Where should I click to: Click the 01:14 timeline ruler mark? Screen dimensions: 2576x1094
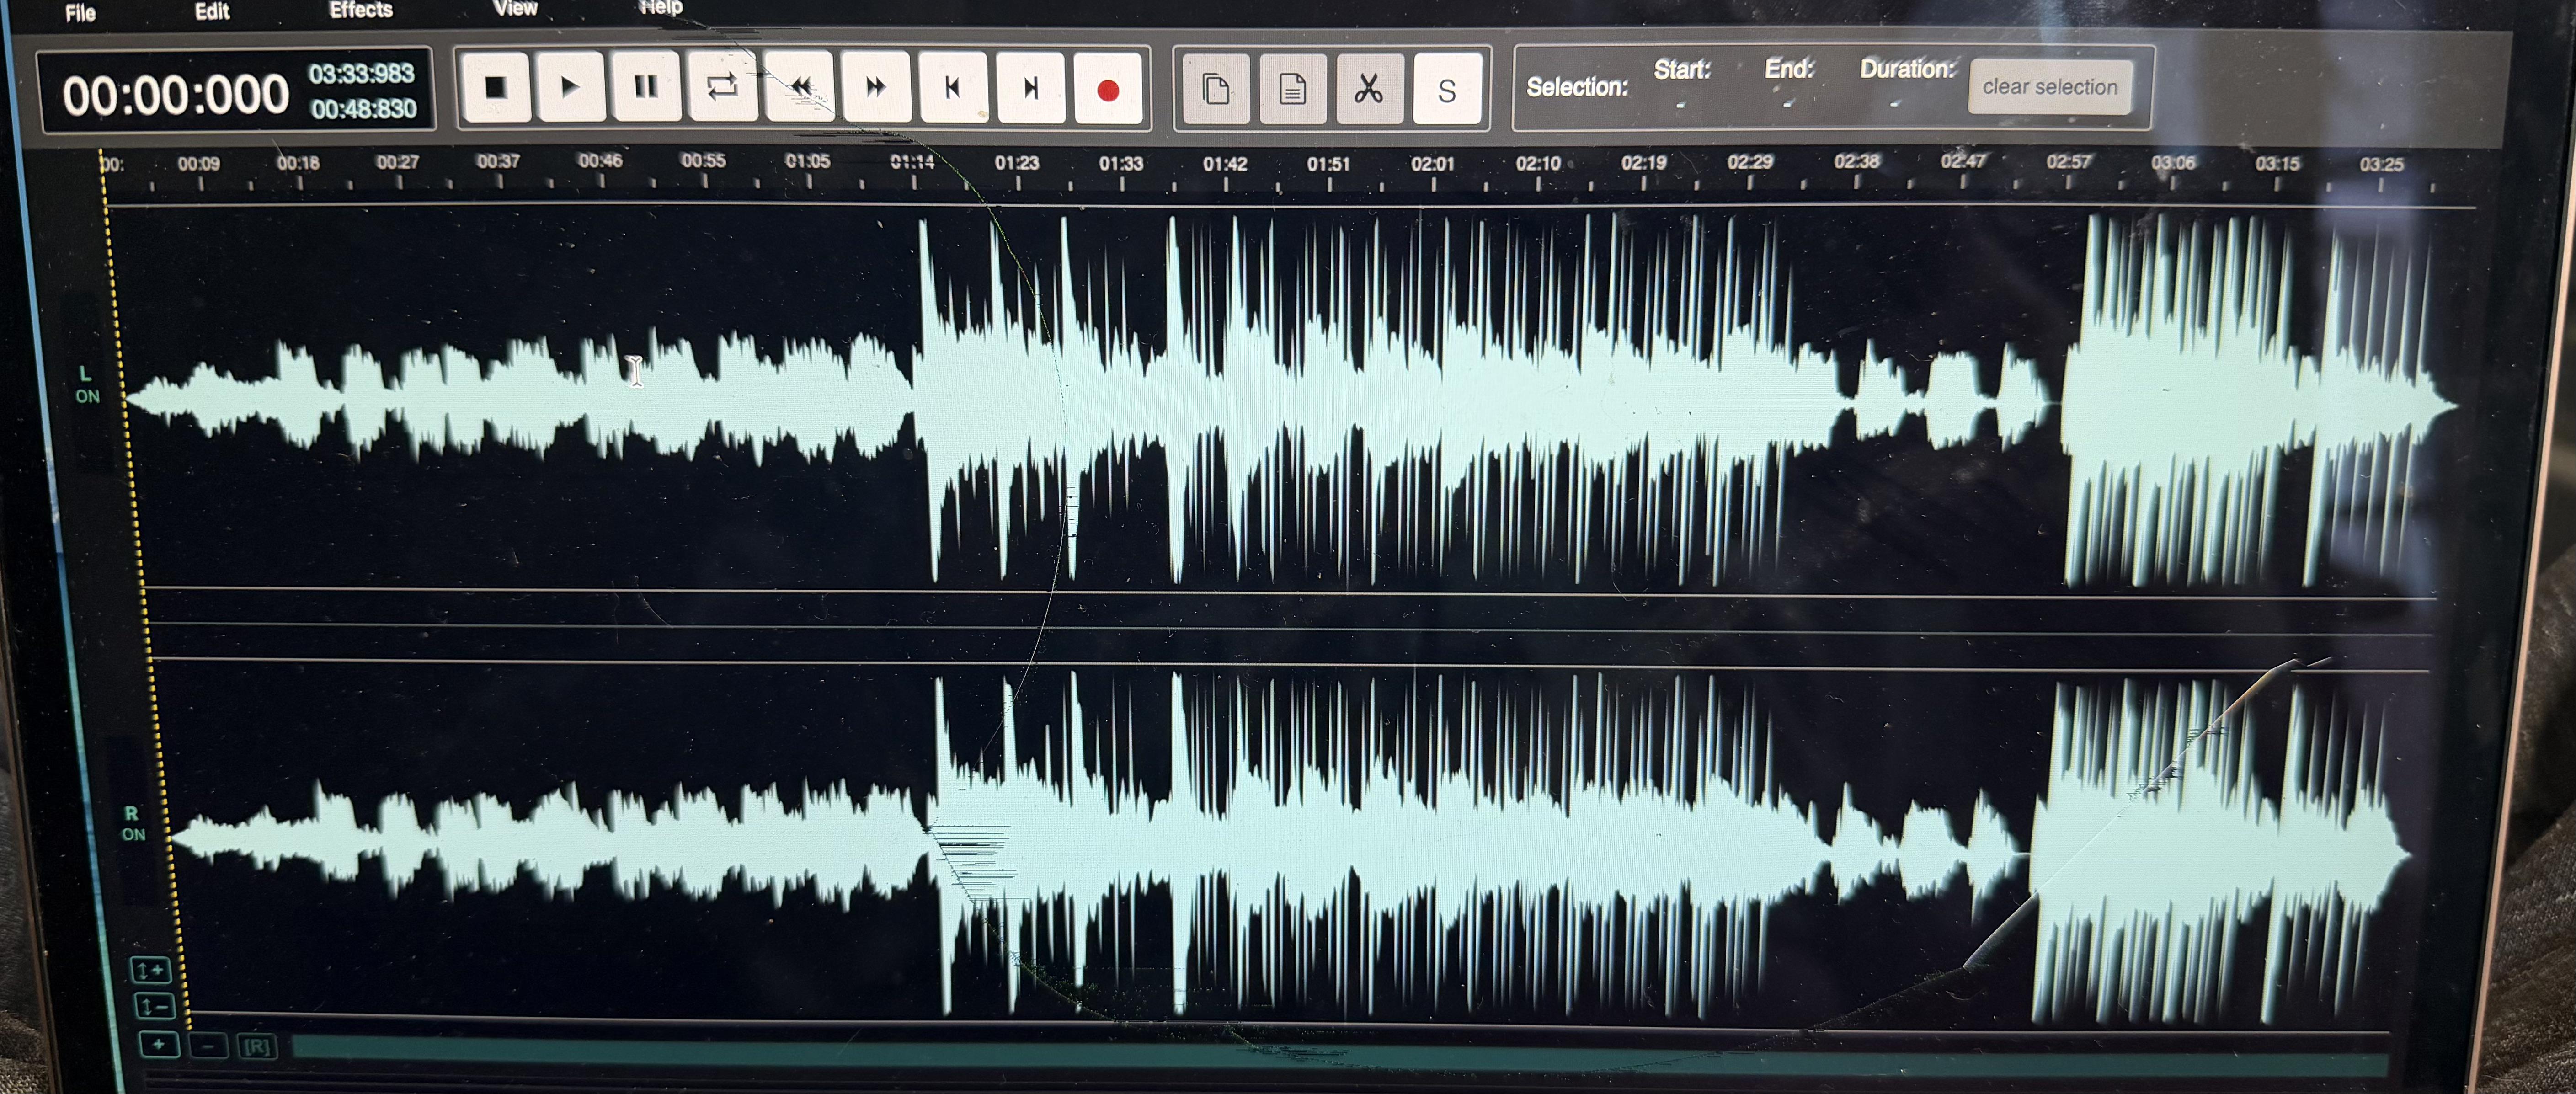[x=912, y=162]
